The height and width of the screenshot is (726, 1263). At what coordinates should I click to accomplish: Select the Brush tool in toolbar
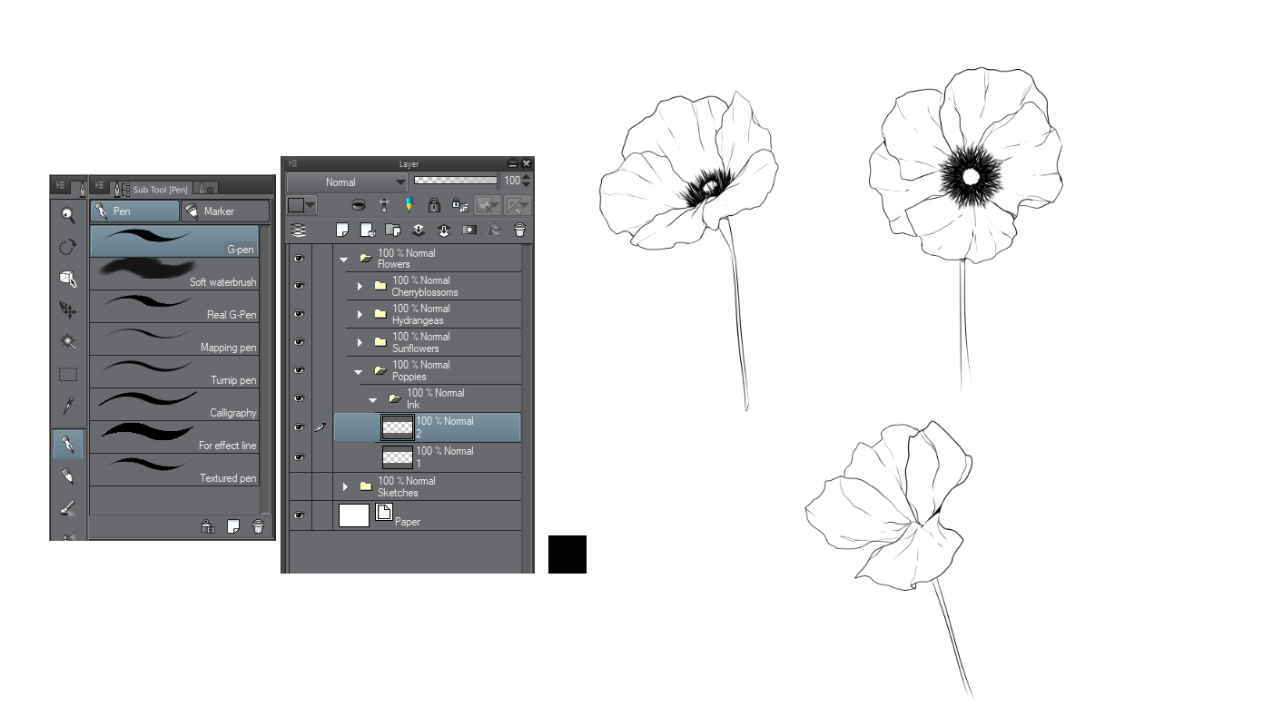click(x=68, y=508)
